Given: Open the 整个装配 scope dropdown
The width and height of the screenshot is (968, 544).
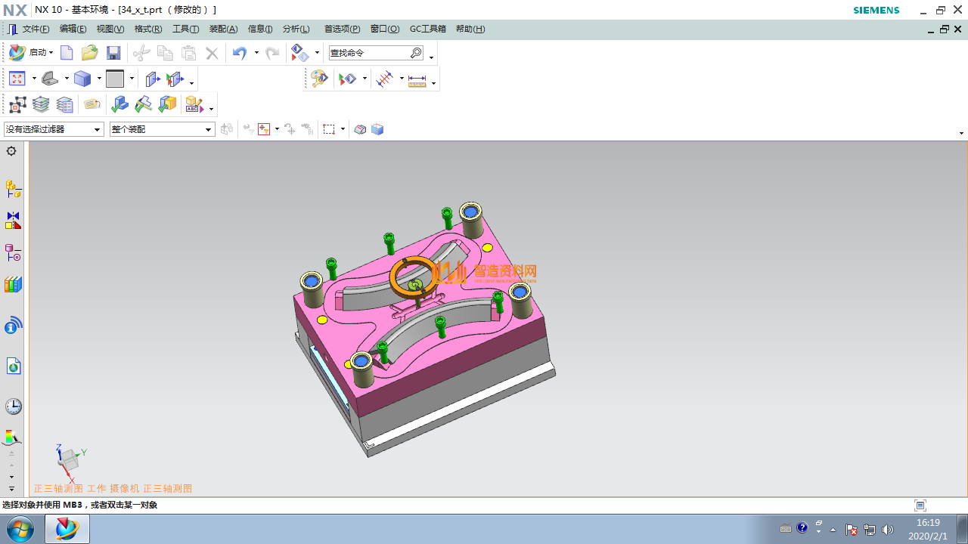Looking at the screenshot, I should point(209,130).
